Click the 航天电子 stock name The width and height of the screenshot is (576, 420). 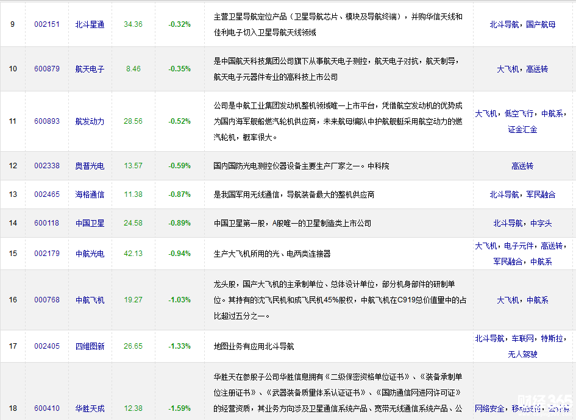[90, 69]
